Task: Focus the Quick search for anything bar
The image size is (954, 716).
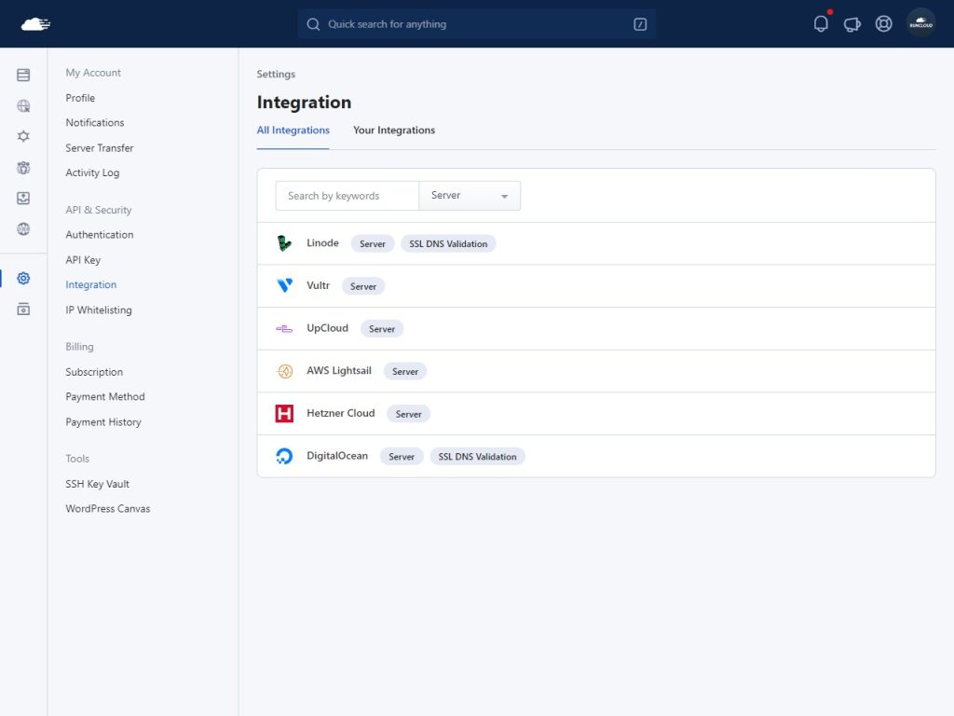Action: click(476, 24)
